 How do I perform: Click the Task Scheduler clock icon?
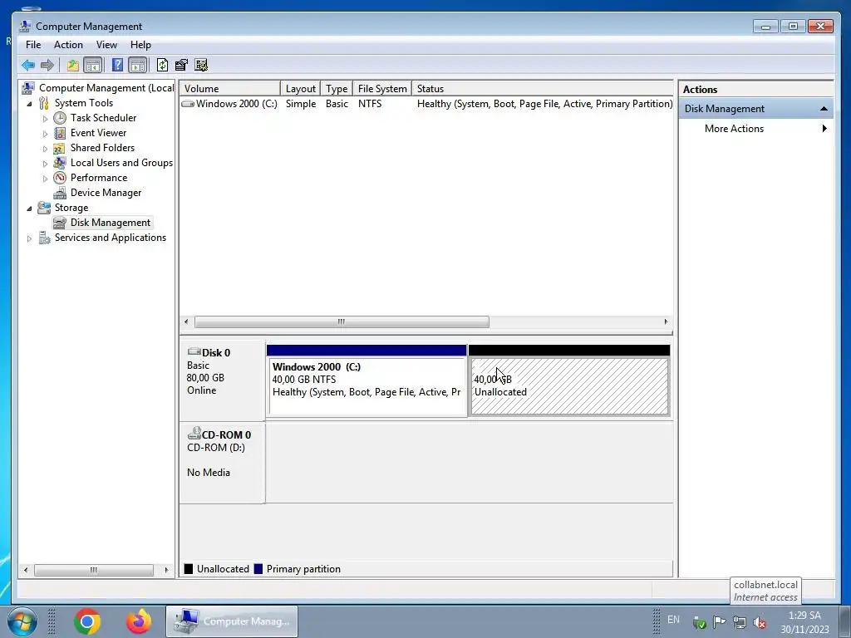(x=60, y=118)
